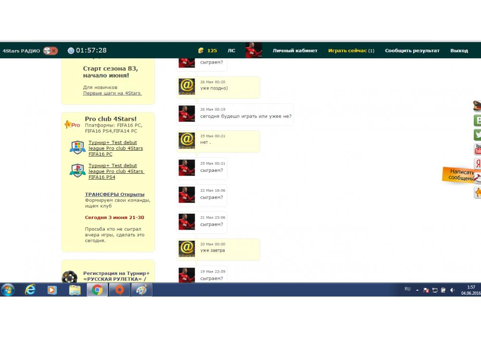This screenshot has height=337, width=481.
Task: Open the Первые шаги на 4Stars link
Action: (113, 93)
